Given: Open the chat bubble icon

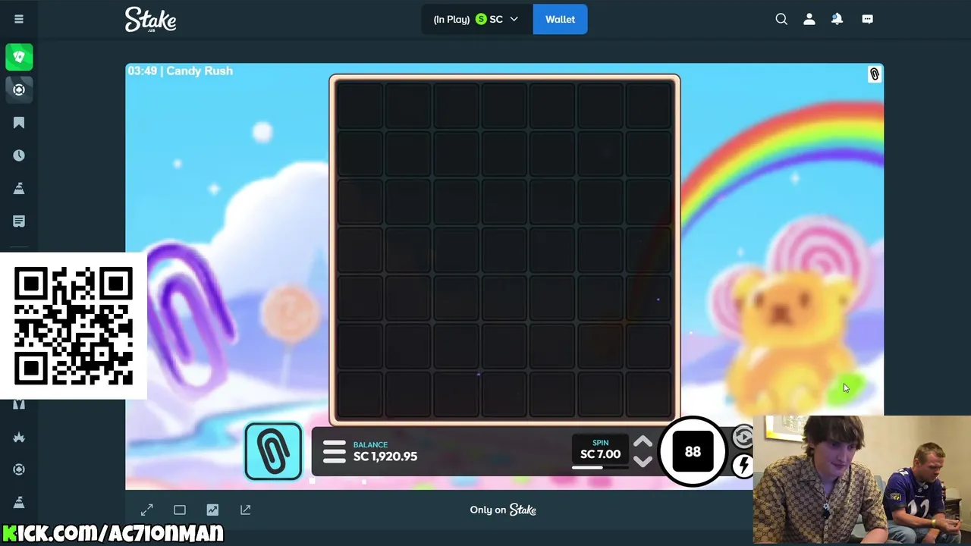Looking at the screenshot, I should [x=868, y=19].
